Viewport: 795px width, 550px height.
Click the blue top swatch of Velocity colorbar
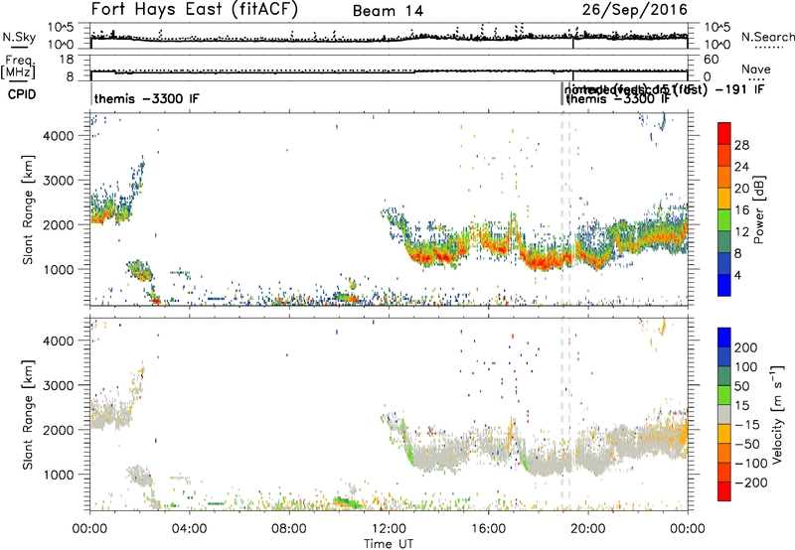click(x=724, y=337)
